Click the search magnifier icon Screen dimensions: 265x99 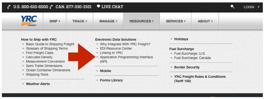[x=233, y=7]
